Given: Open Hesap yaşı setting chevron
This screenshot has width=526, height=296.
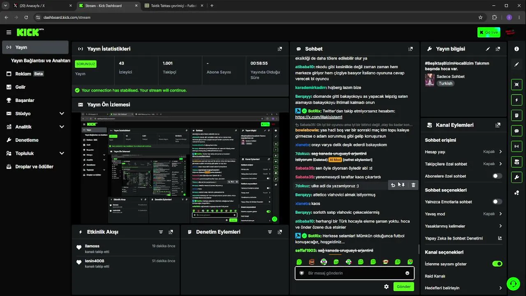Looking at the screenshot, I should point(501,152).
